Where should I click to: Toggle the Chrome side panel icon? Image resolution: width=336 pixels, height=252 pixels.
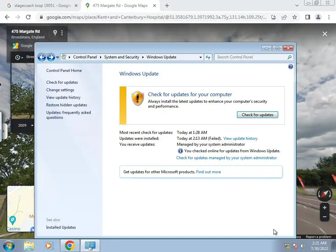click(x=308, y=17)
